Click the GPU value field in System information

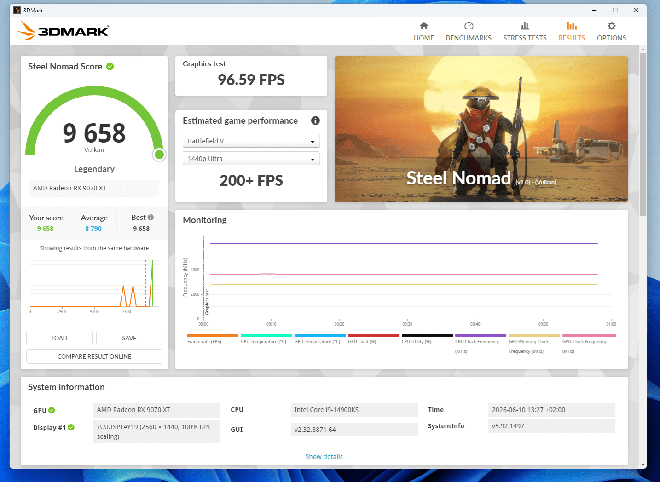coord(157,410)
